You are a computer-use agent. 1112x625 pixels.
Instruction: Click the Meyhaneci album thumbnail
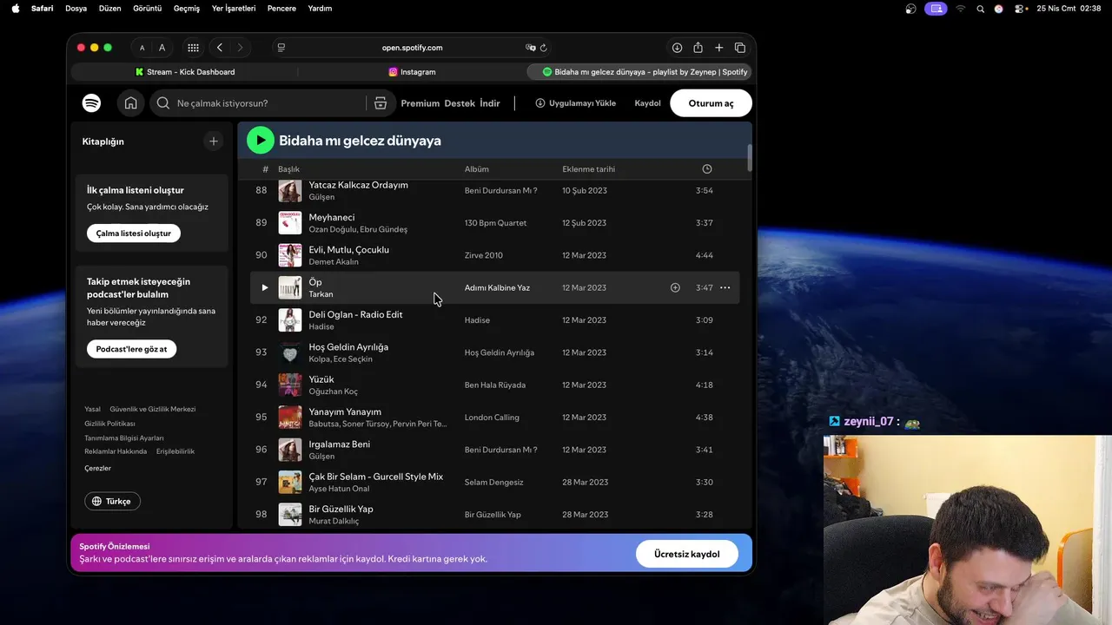pyautogui.click(x=290, y=222)
